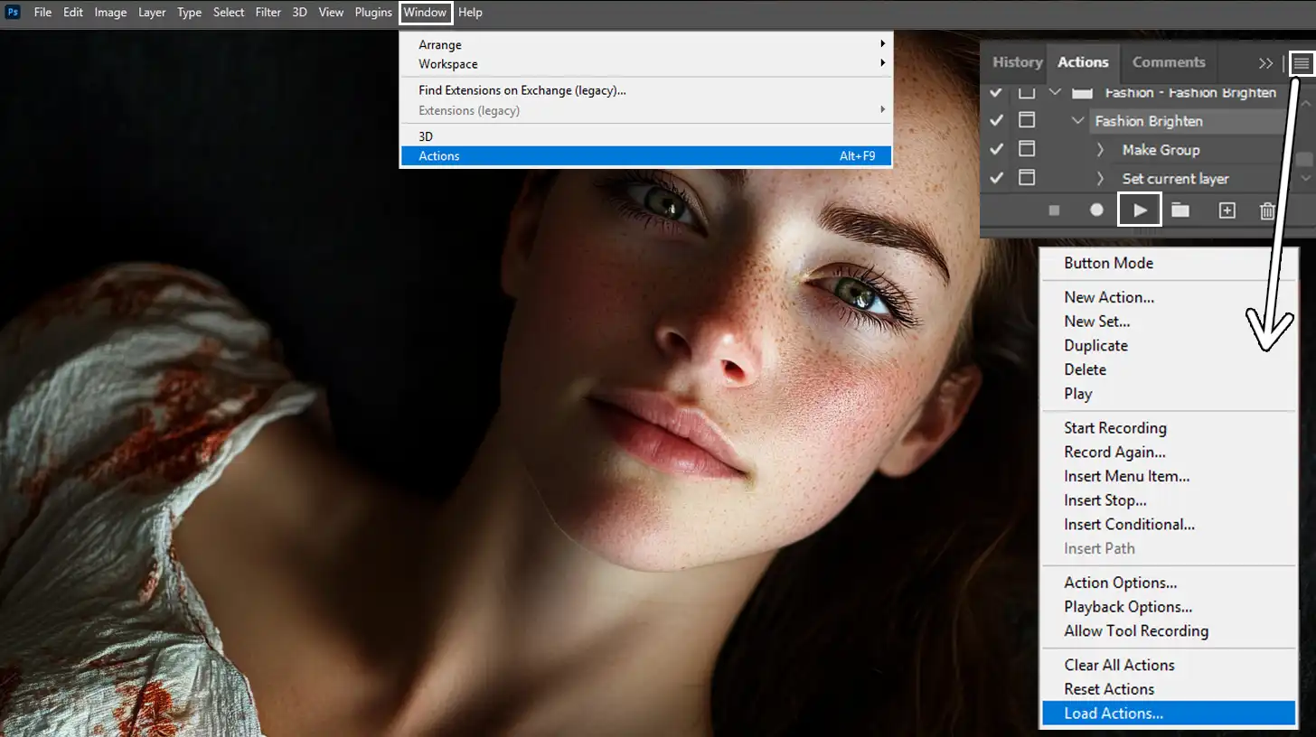The image size is (1316, 737).
Task: Collapse the Fashion Brighten action chevron
Action: [1077, 121]
